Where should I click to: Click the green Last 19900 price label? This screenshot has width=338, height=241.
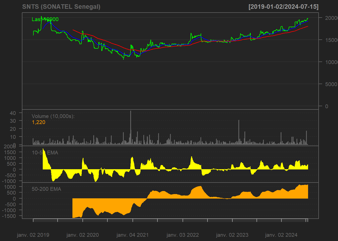click(x=45, y=19)
